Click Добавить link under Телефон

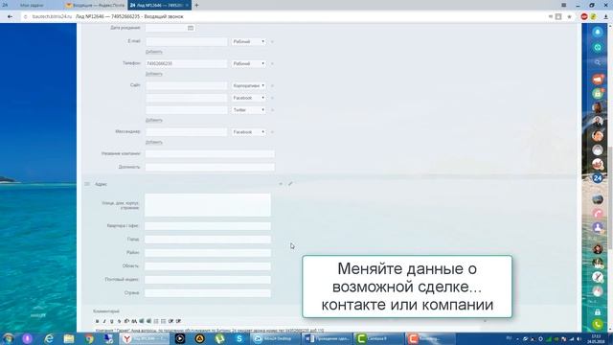(x=153, y=74)
